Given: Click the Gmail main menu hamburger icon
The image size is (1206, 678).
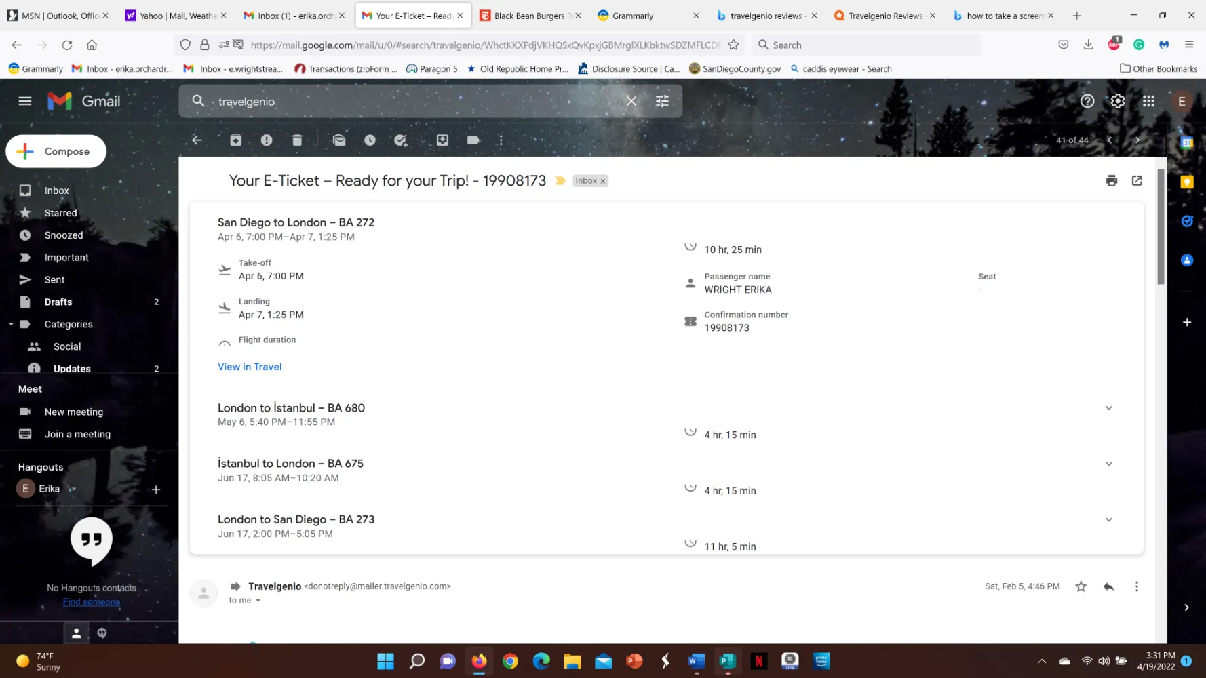Looking at the screenshot, I should pos(25,101).
